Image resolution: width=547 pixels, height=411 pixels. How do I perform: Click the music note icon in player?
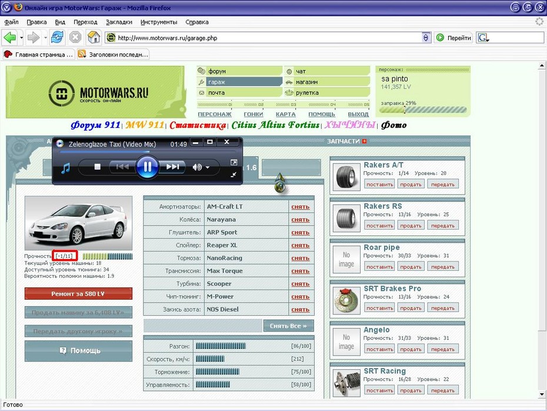coord(65,168)
